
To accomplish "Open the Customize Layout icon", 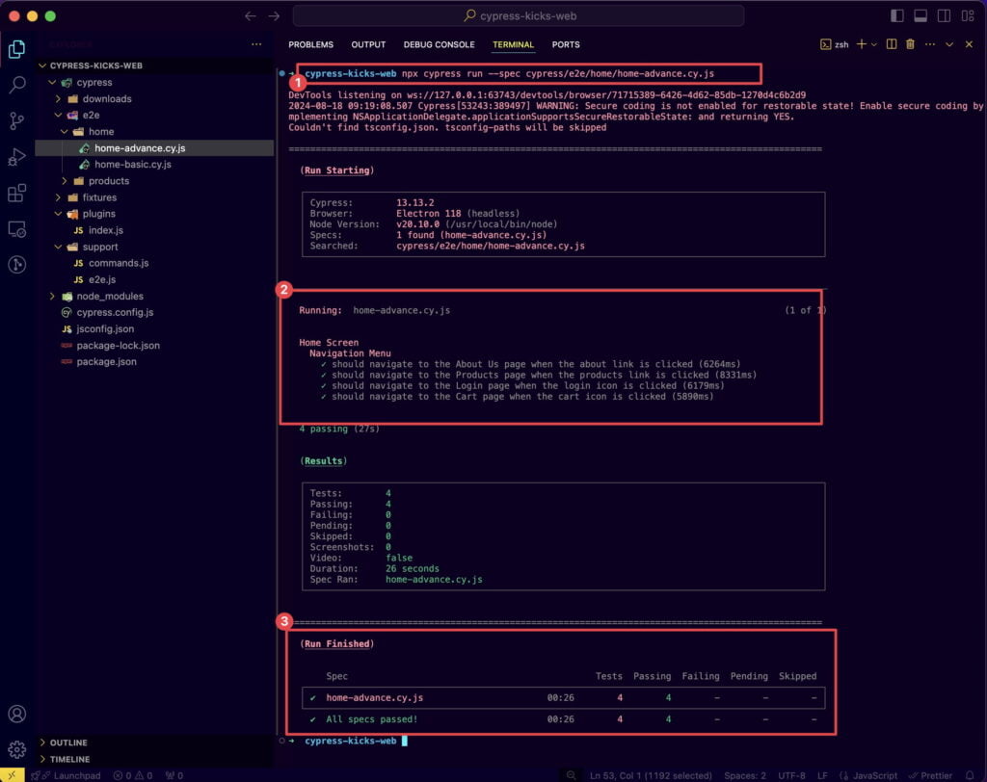I will click(x=968, y=15).
